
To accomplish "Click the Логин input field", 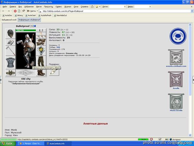I will pyautogui.click(x=116, y=6).
